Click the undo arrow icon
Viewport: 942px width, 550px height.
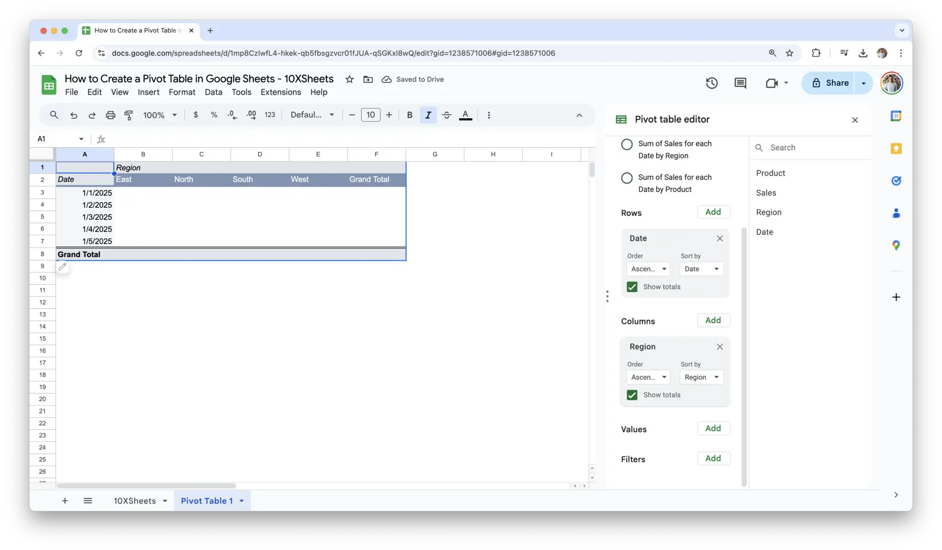click(74, 115)
